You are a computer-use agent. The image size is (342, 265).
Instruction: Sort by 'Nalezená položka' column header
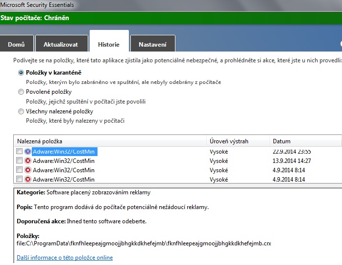[x=110, y=141]
